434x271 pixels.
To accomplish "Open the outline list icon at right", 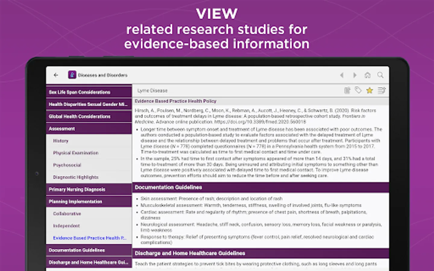I will tap(382, 90).
